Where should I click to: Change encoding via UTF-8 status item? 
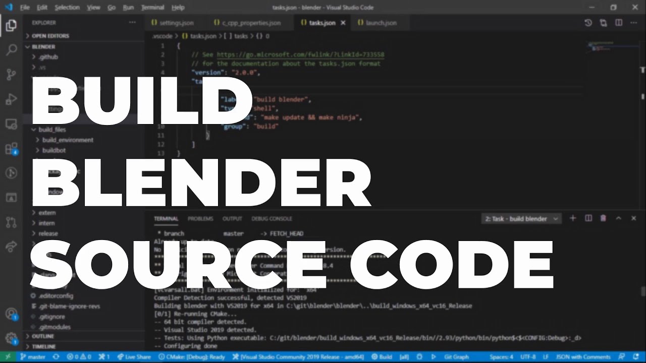528,357
